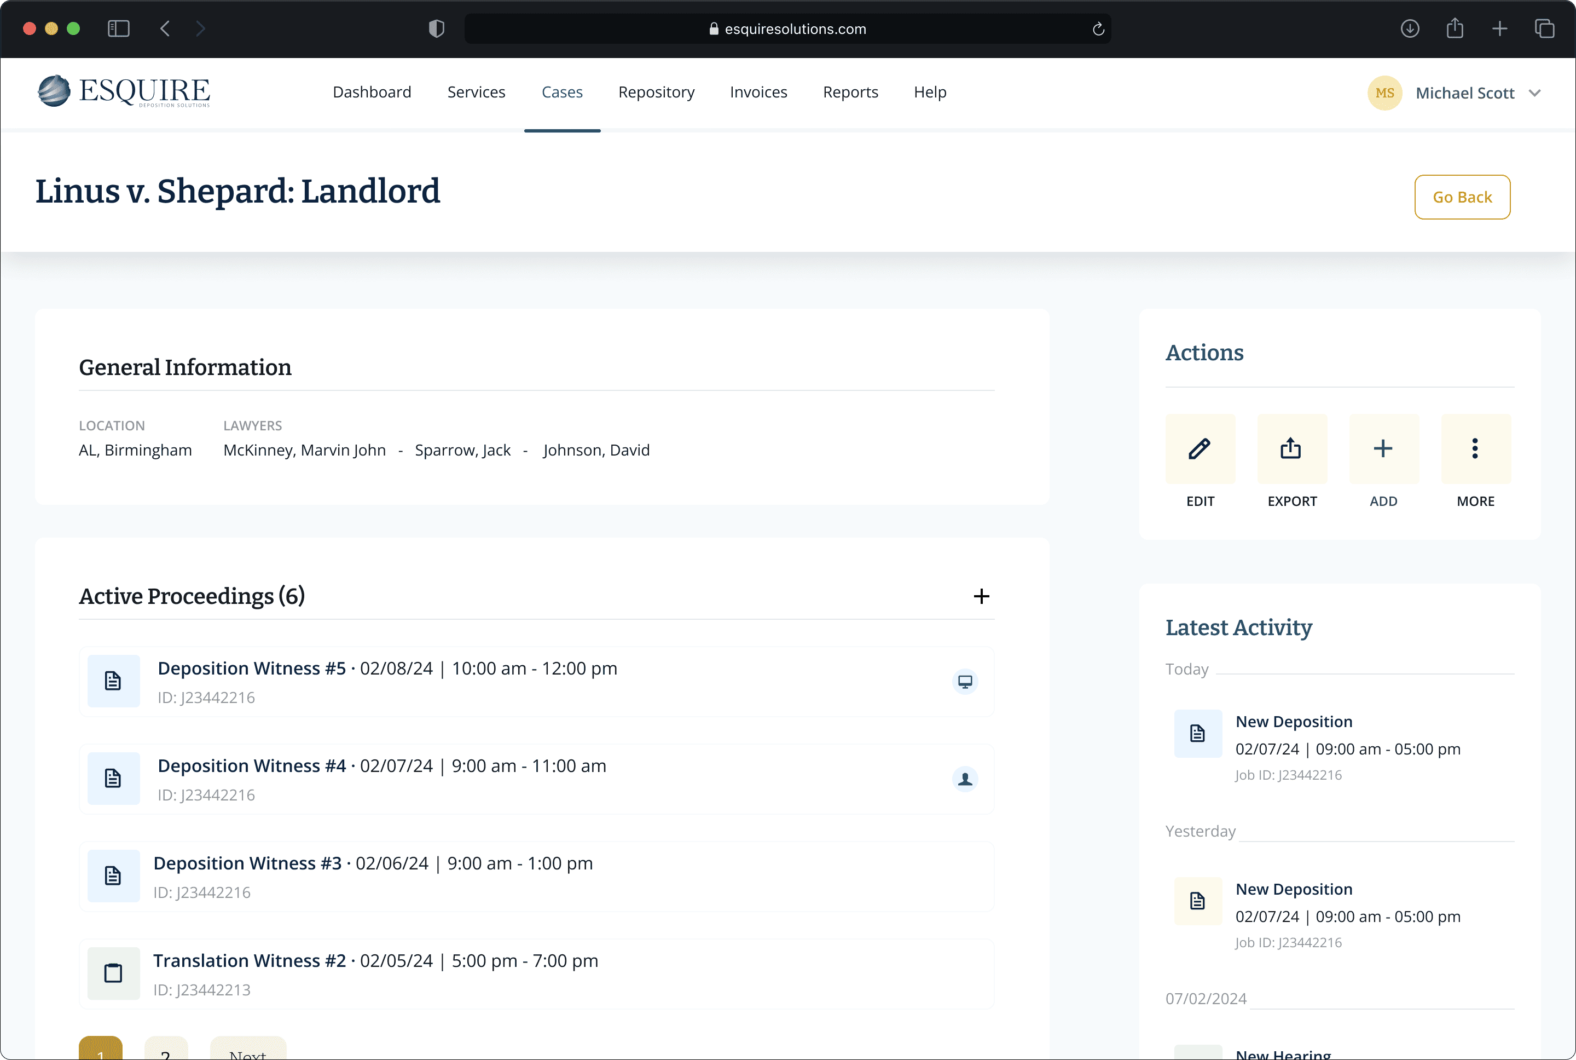
Task: Click the Add plus action icon
Action: click(x=1383, y=449)
